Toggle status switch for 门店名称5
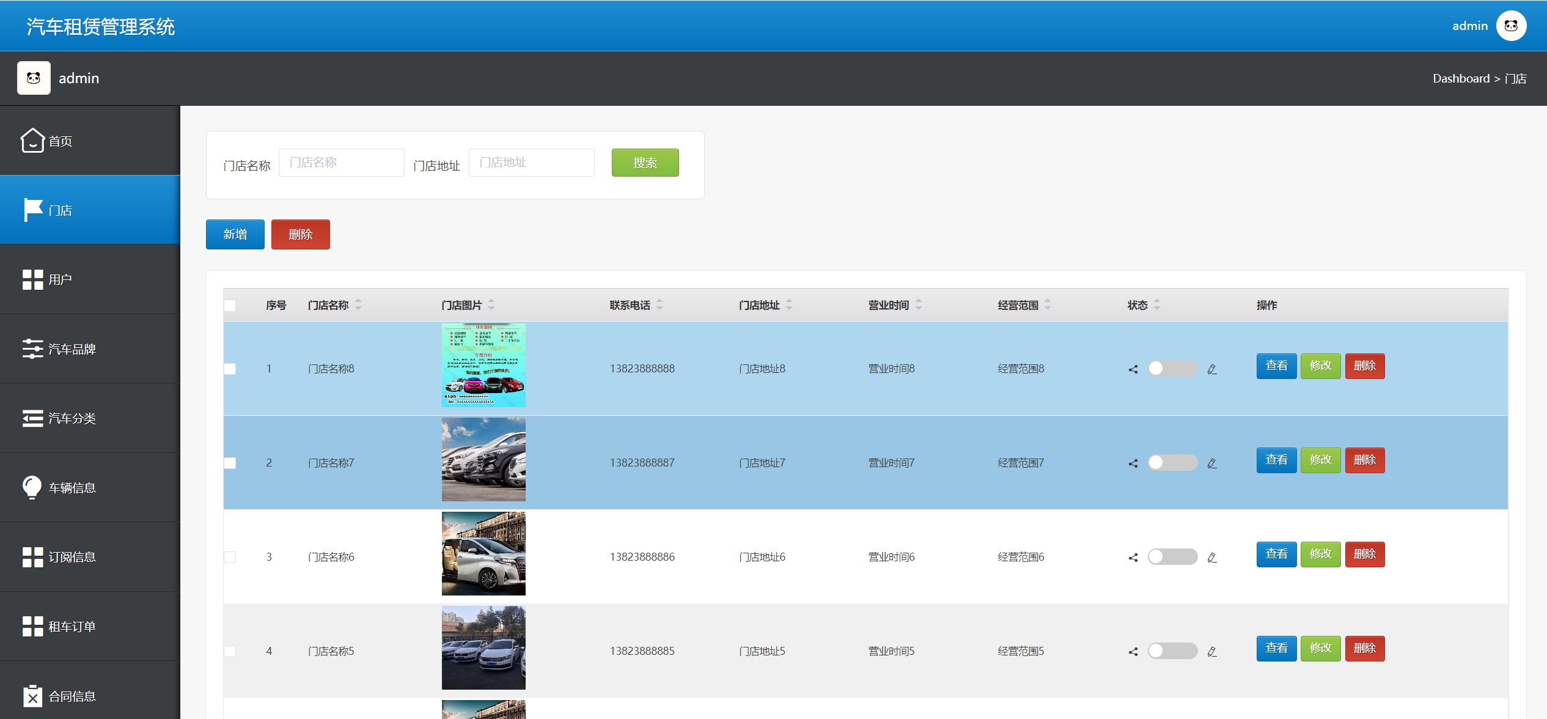The image size is (1547, 719). coord(1172,651)
